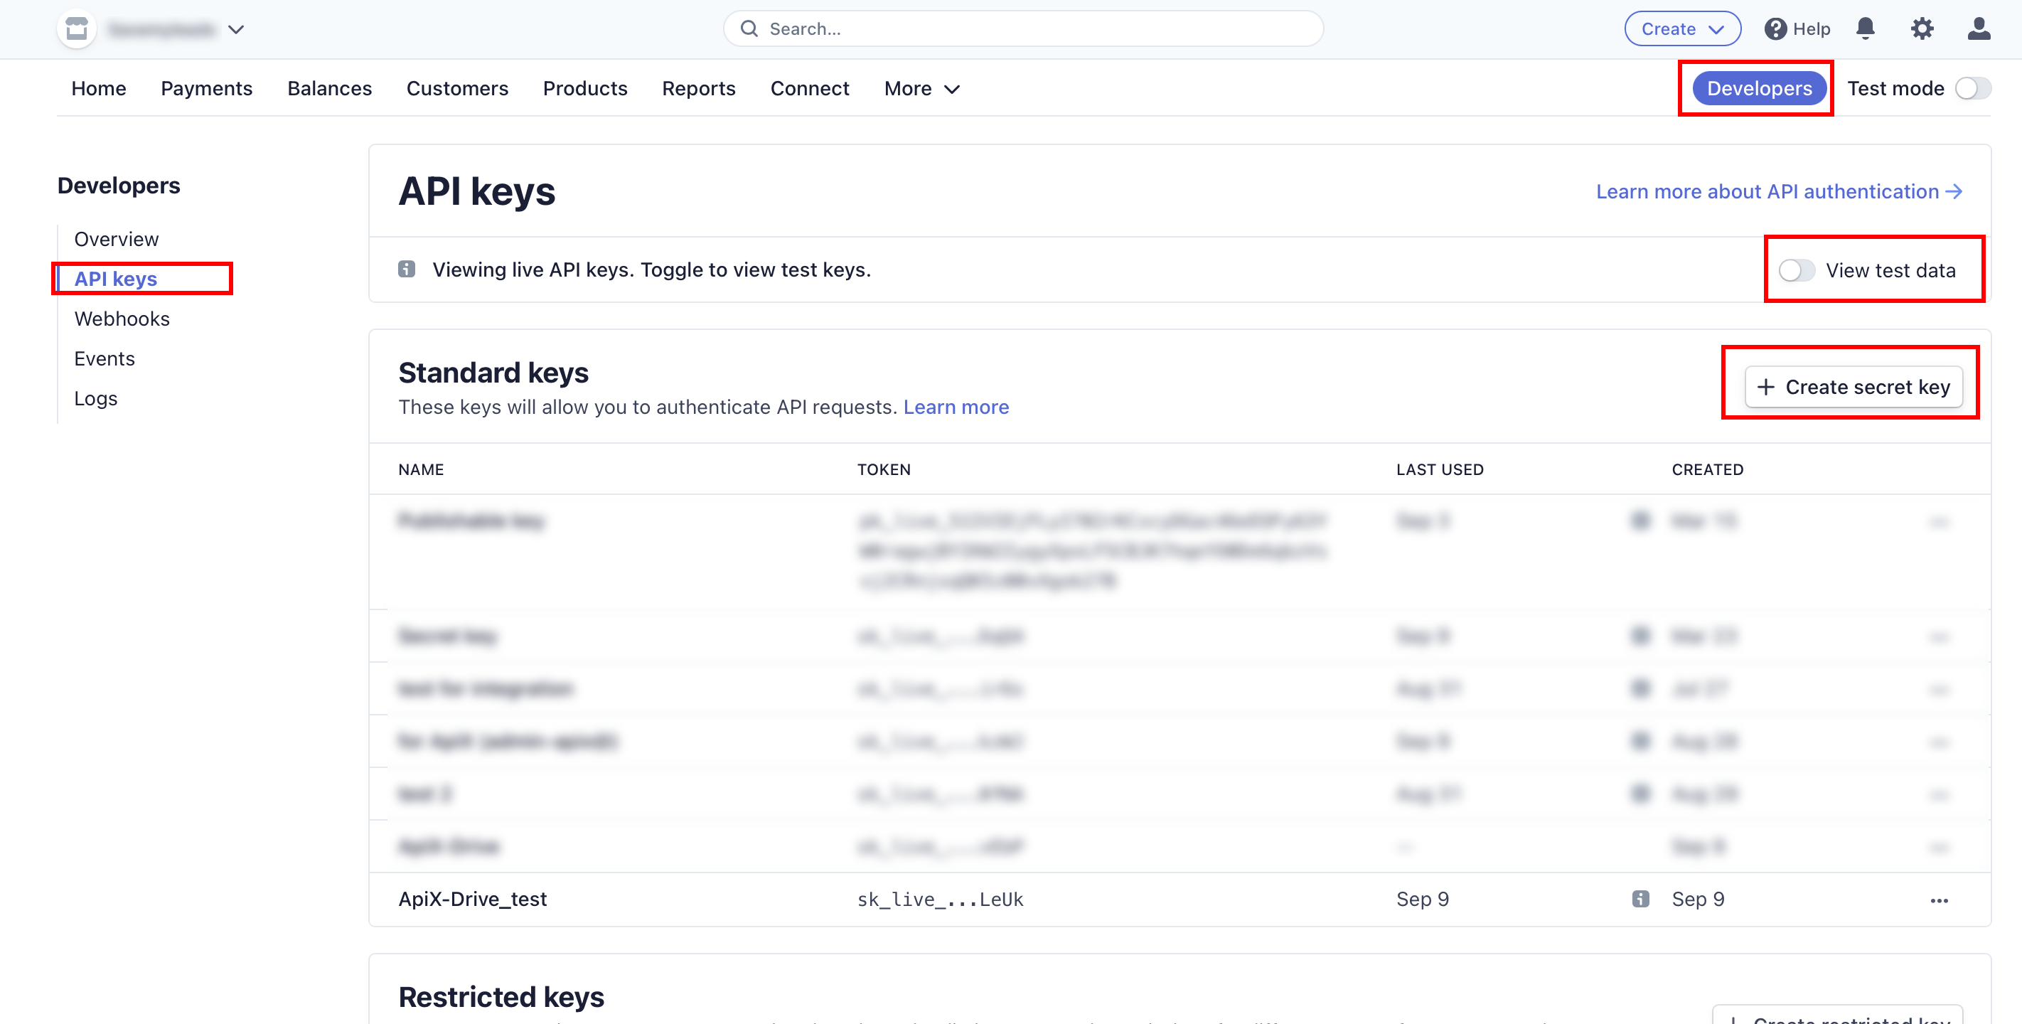Open the Webhooks section
Image resolution: width=2022 pixels, height=1024 pixels.
(122, 317)
